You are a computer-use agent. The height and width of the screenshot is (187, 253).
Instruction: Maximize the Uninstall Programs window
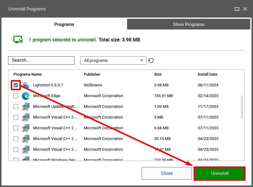(x=237, y=9)
